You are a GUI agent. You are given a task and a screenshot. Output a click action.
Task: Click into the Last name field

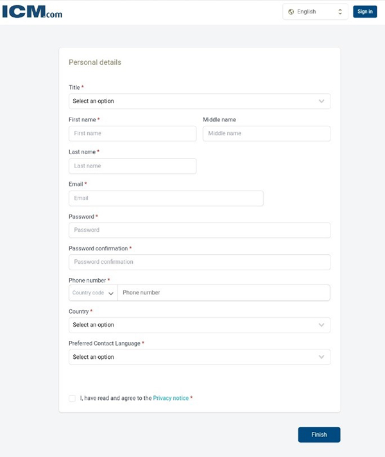point(132,166)
